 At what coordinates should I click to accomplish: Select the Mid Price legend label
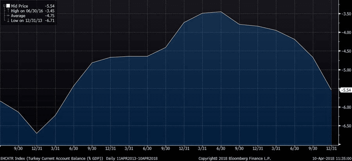pyautogui.click(x=20, y=6)
